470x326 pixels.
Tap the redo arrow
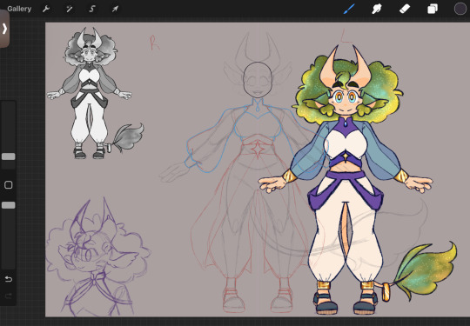pos(9,296)
